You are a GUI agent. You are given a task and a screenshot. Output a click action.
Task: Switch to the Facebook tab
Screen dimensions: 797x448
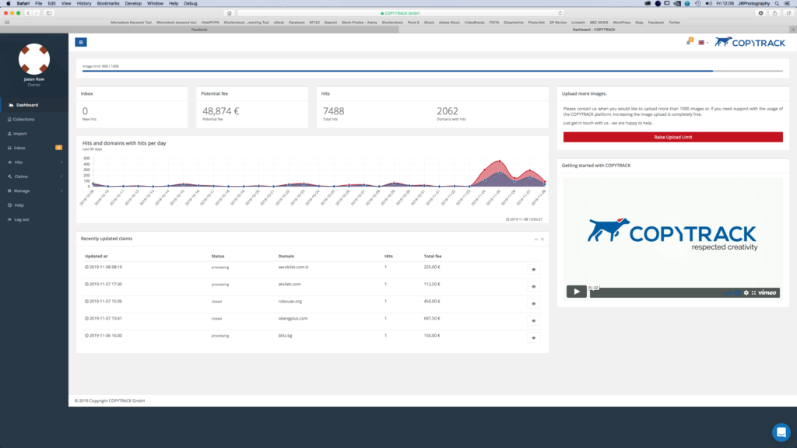[x=199, y=30]
